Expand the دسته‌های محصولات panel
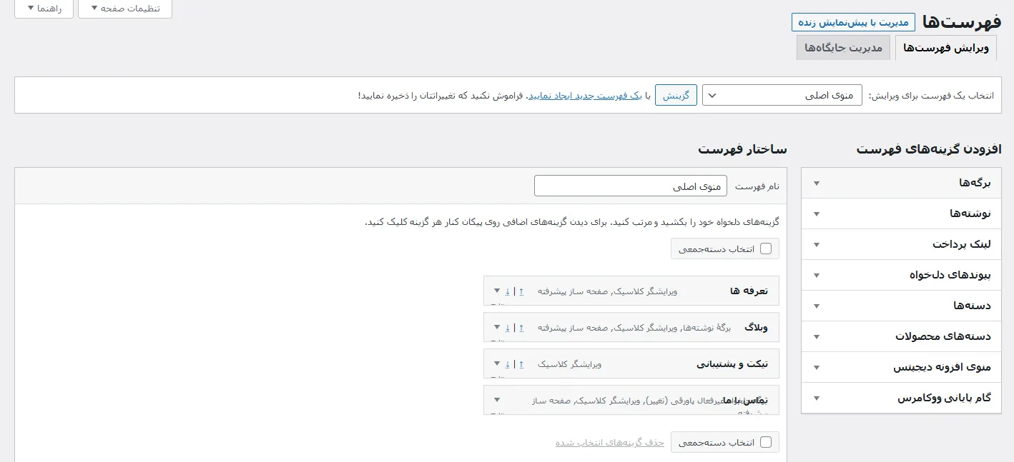Viewport: 1014px width, 462px height. 901,336
